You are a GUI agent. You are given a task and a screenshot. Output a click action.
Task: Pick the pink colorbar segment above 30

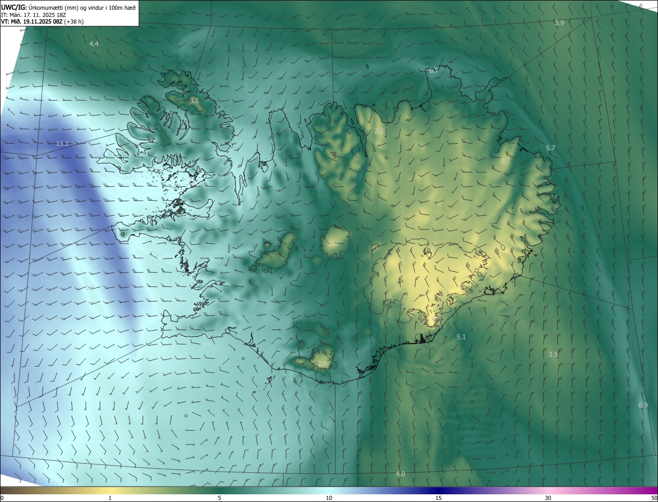548,491
